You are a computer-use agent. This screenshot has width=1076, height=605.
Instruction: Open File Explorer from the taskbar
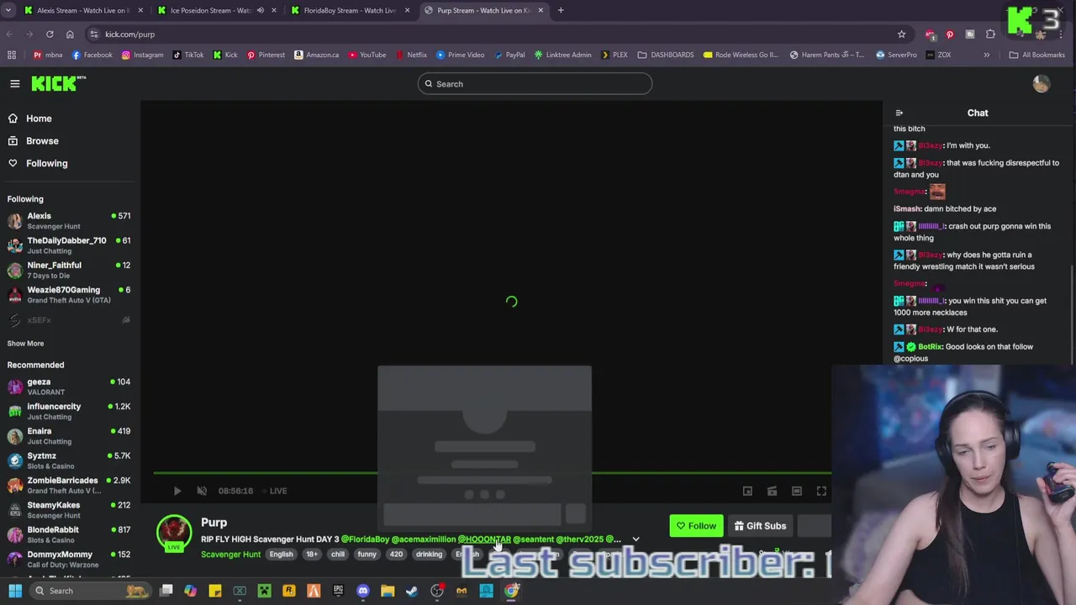tap(388, 591)
